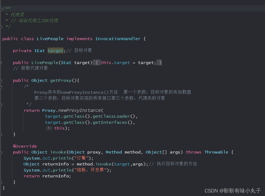Click the 'private' keyword
Image resolution: width=265 pixels, height=196 pixels.
(22, 51)
